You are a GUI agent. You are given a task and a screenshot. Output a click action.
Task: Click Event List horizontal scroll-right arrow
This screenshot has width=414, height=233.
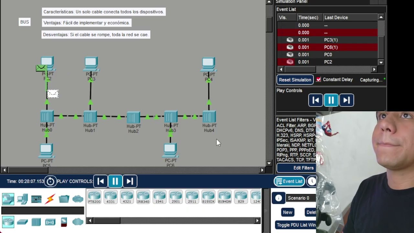point(374,69)
